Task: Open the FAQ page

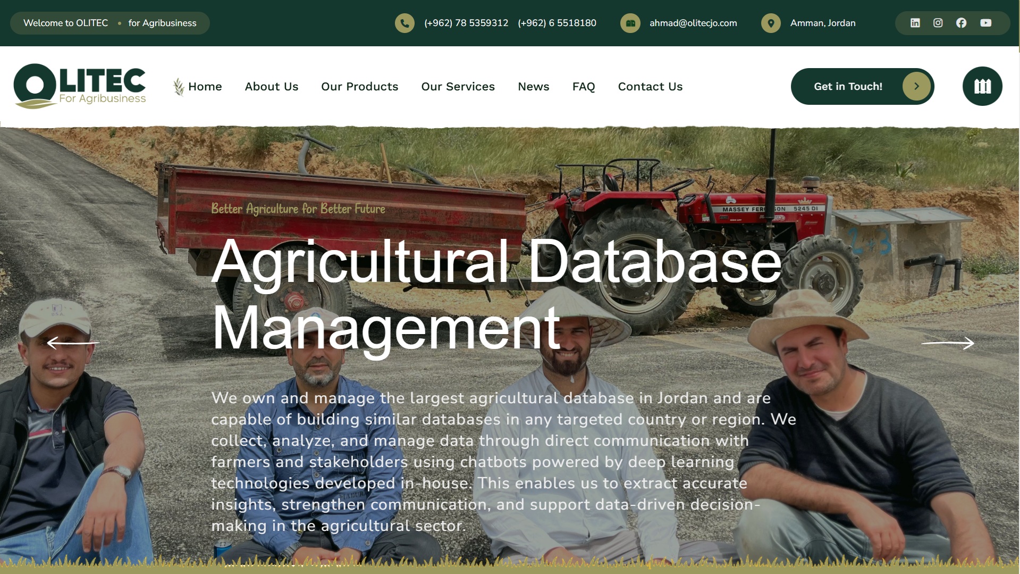Action: click(583, 86)
